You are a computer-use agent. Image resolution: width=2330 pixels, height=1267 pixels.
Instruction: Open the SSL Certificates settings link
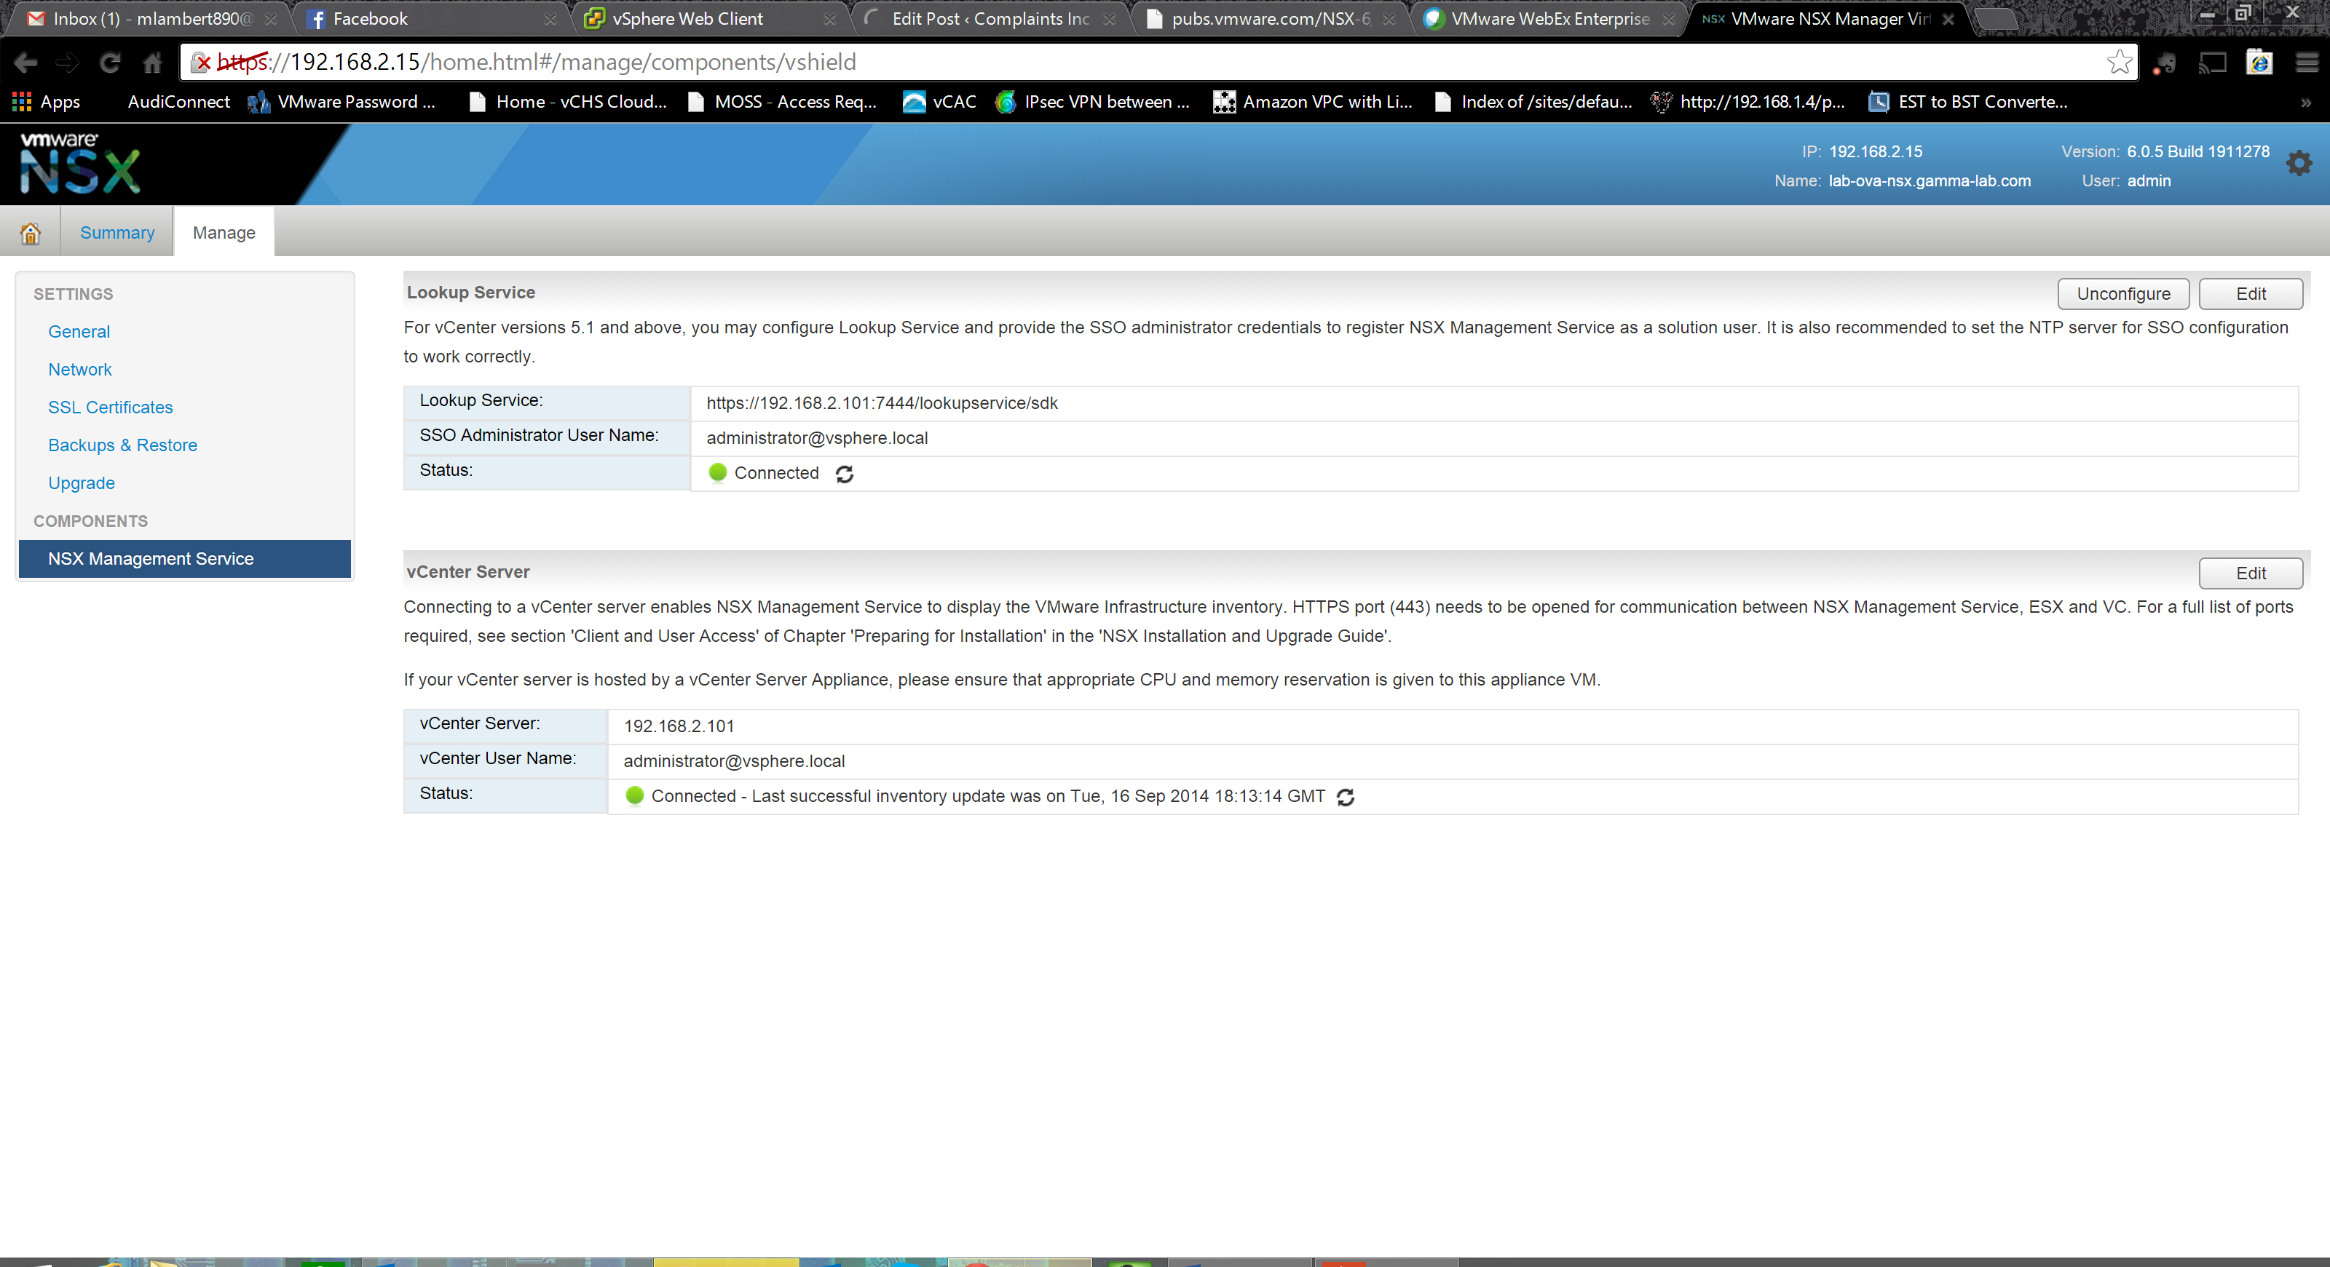111,408
